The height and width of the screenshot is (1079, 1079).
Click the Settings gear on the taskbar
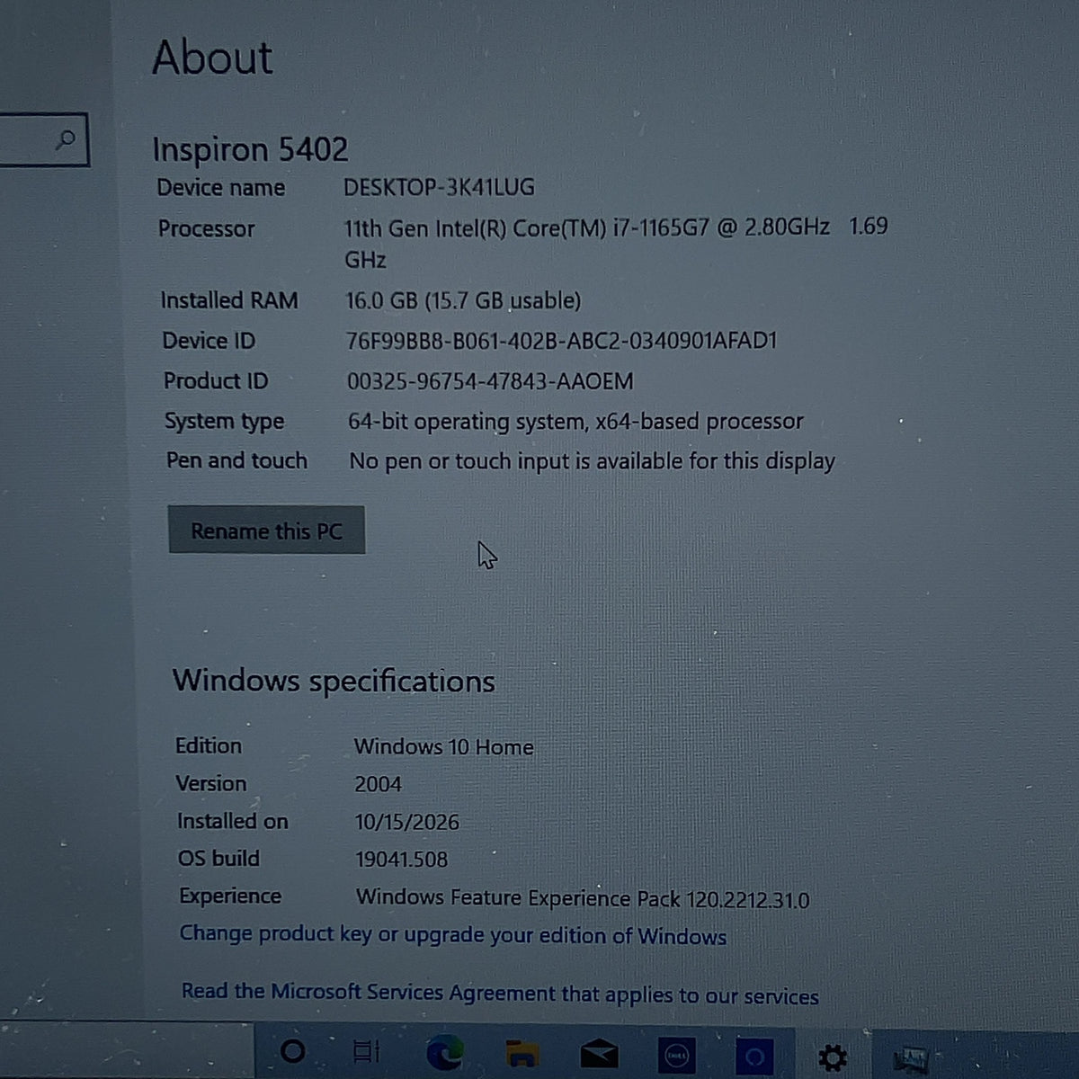[x=833, y=1057]
